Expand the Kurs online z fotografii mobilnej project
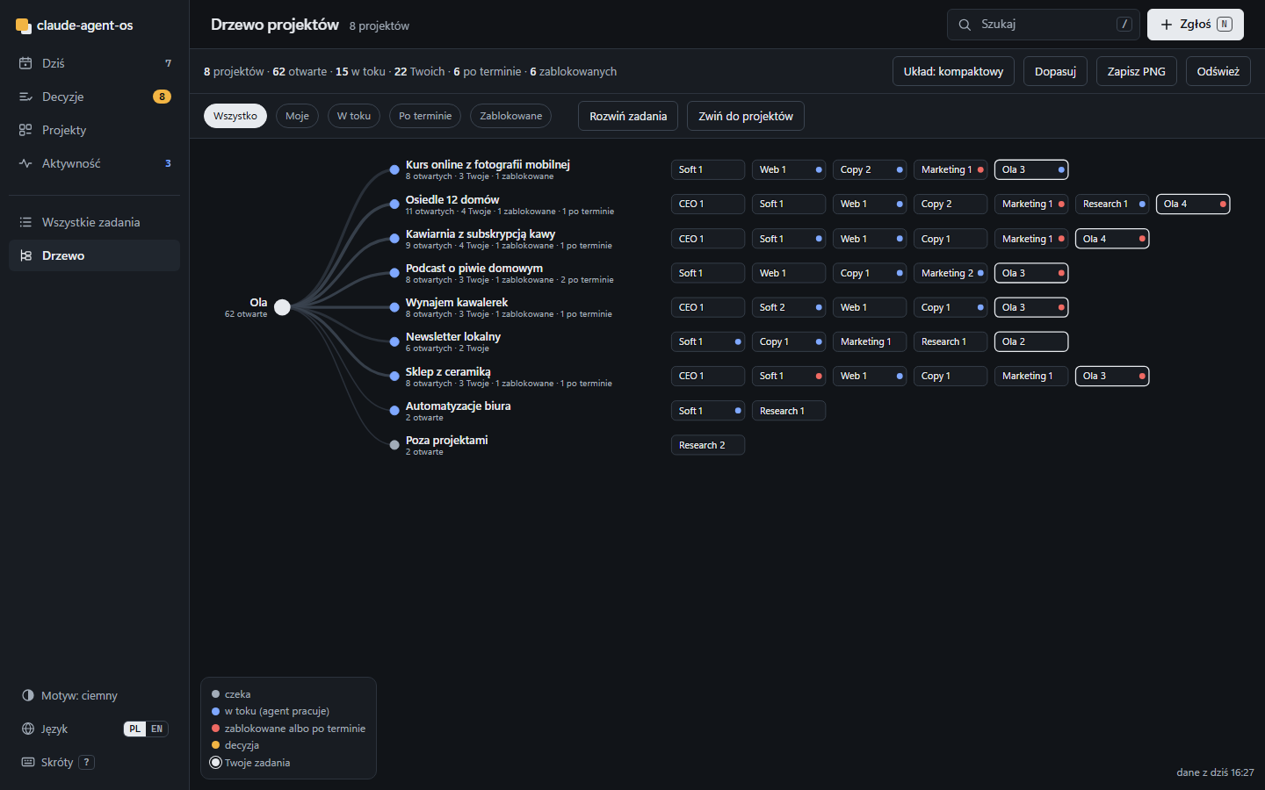1265x790 pixels. tap(394, 169)
